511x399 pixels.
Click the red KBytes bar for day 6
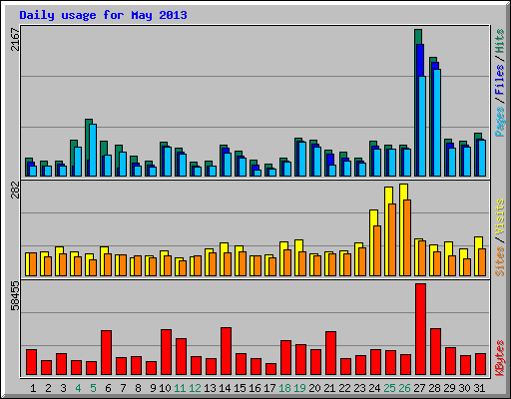click(x=106, y=353)
